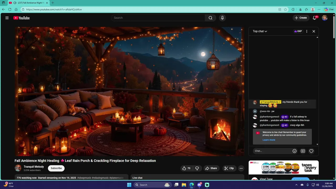Open the Tranquil Melody channel avatar
The width and height of the screenshot is (336, 189).
tap(18, 168)
